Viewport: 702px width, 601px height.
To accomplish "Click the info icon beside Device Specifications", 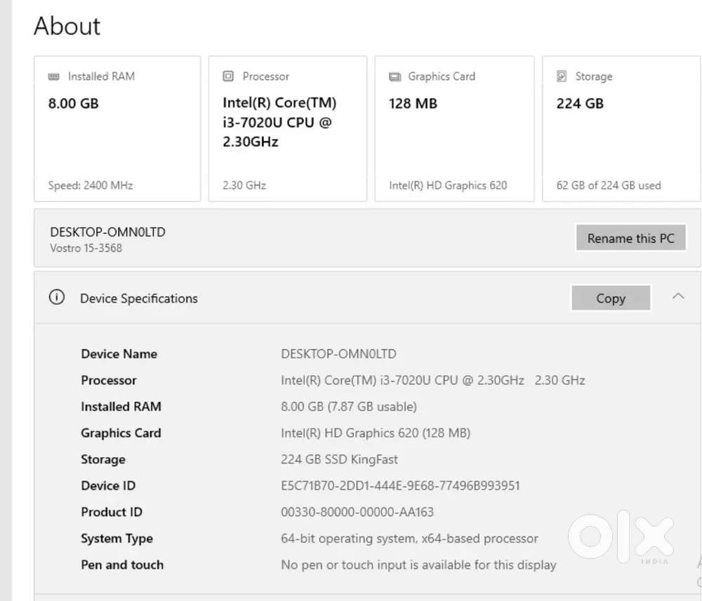I will click(x=56, y=298).
